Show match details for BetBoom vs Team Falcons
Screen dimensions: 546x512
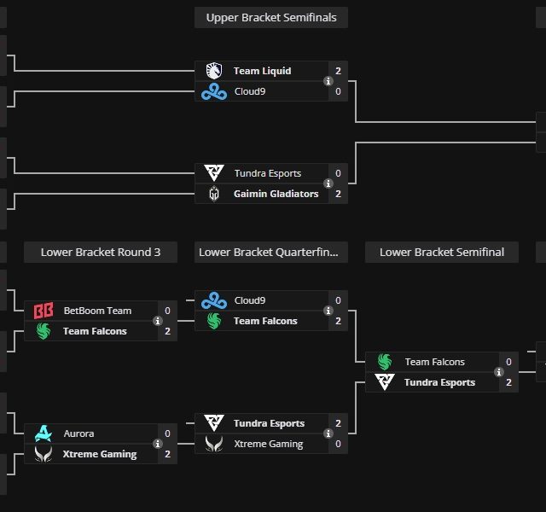(x=158, y=321)
